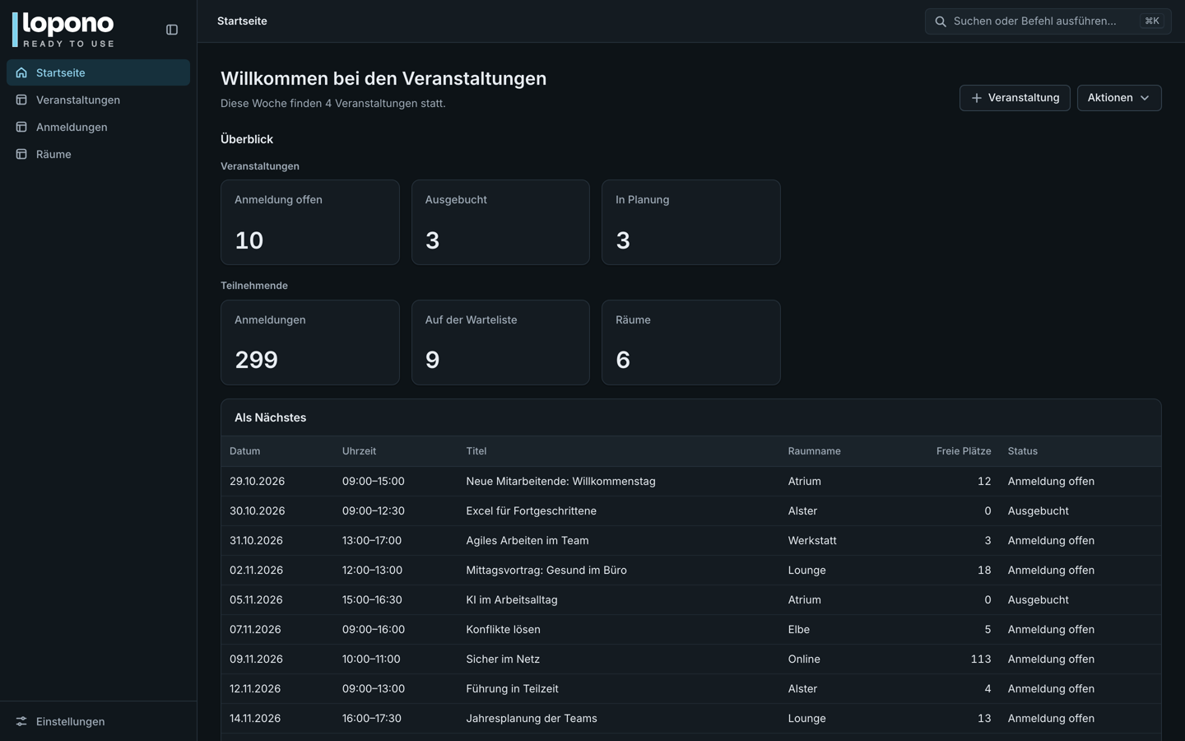Click the Räume sidebar icon
Image resolution: width=1185 pixels, height=741 pixels.
(21, 154)
